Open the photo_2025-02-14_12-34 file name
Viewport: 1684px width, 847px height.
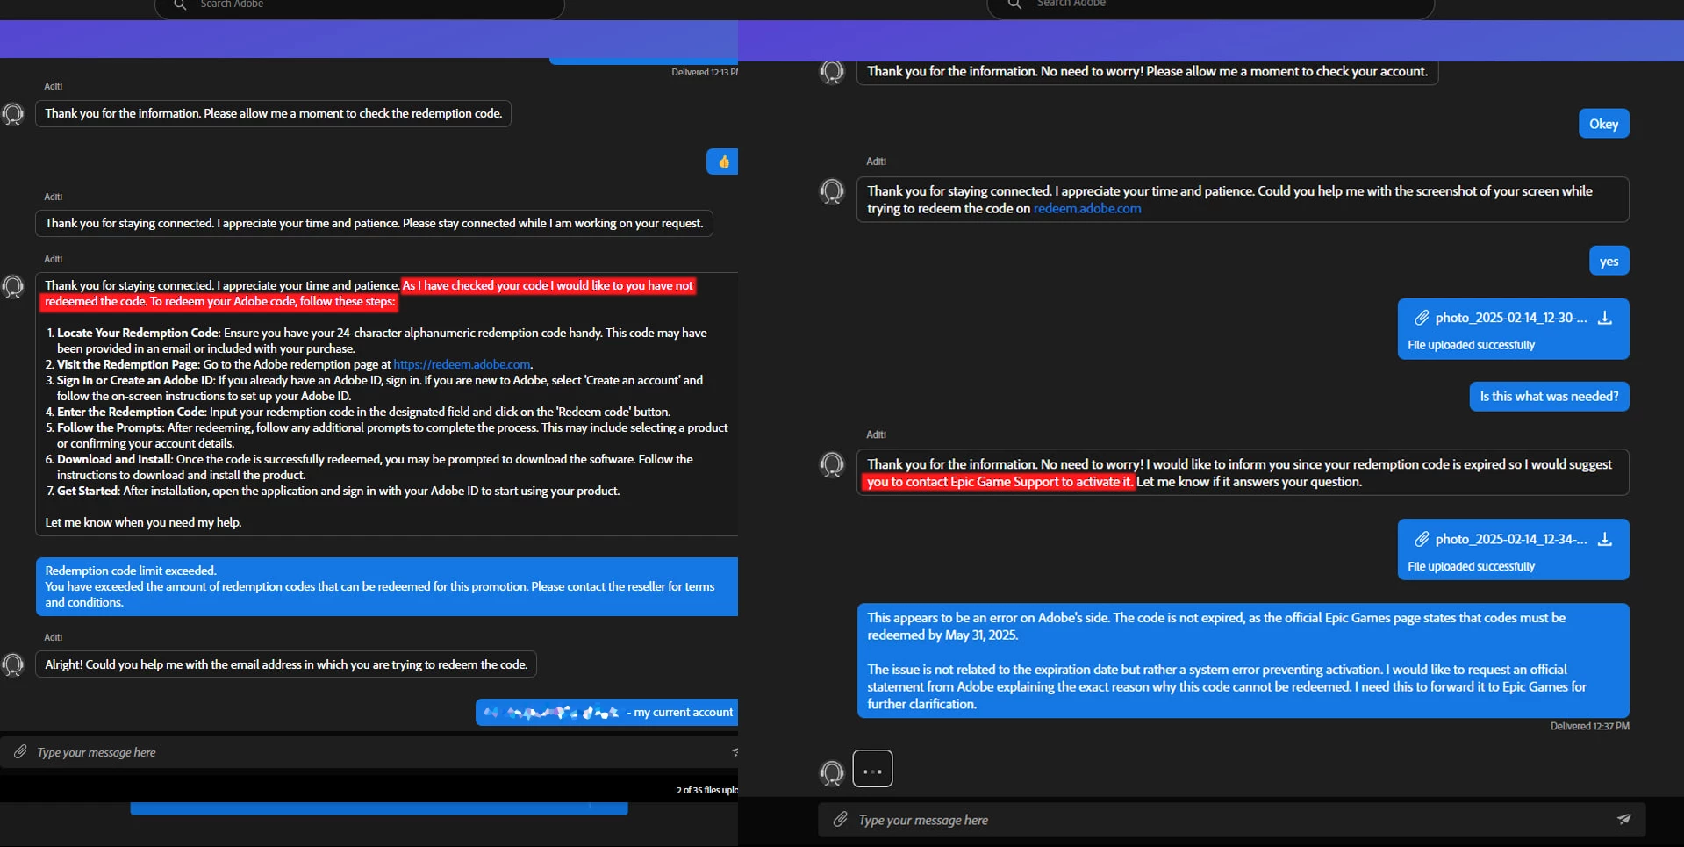coord(1511,539)
